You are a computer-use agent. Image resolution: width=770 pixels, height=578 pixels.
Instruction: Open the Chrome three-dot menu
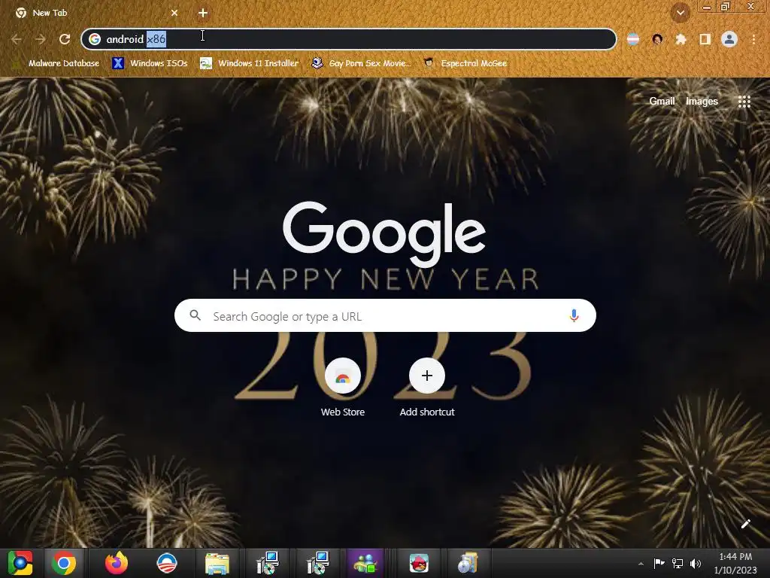tap(753, 39)
